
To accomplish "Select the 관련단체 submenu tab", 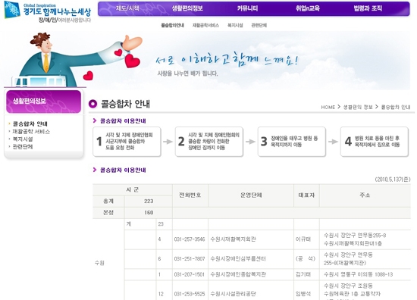I will point(259,25).
